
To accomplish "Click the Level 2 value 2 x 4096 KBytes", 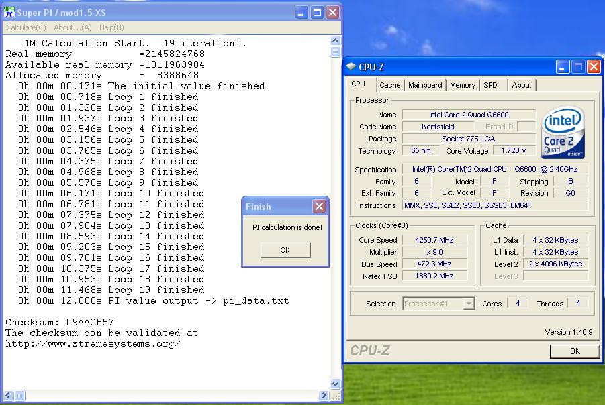I will [x=555, y=264].
